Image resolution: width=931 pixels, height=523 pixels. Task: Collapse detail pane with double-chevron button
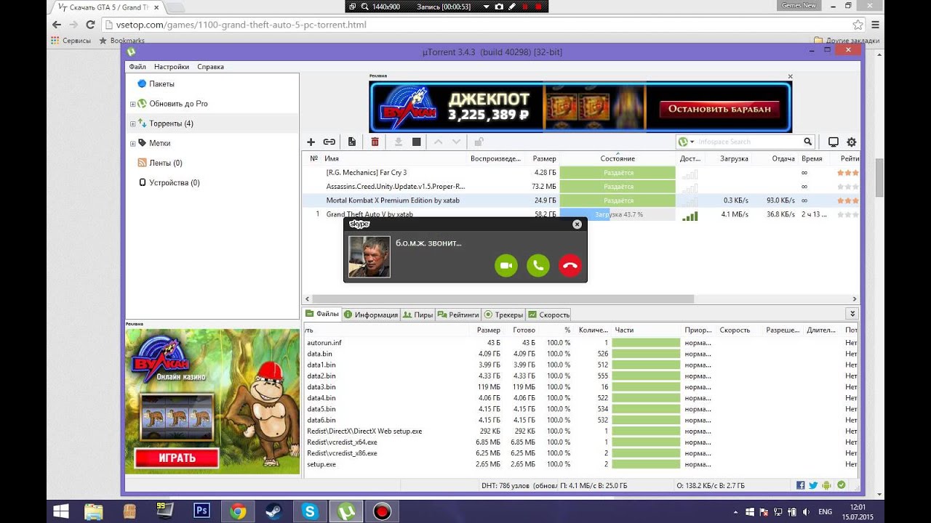click(x=852, y=314)
